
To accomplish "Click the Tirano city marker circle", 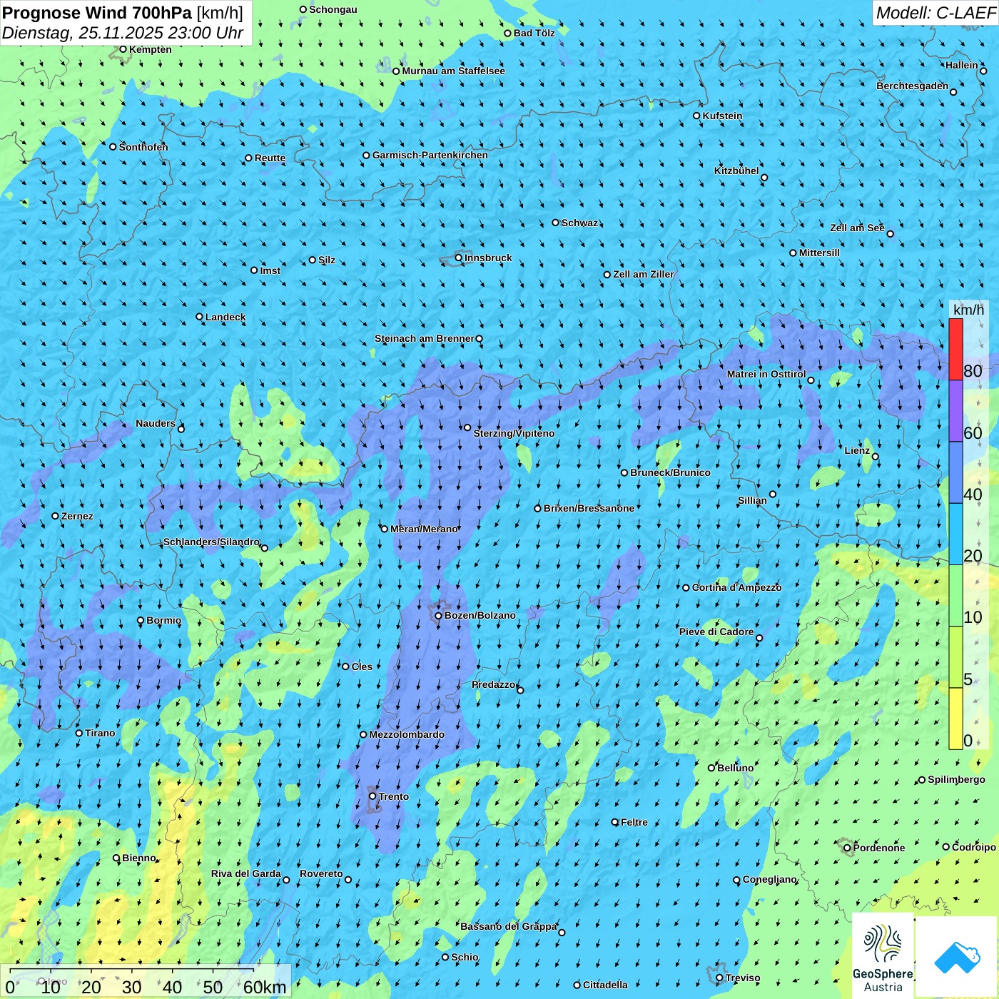I will (x=79, y=733).
